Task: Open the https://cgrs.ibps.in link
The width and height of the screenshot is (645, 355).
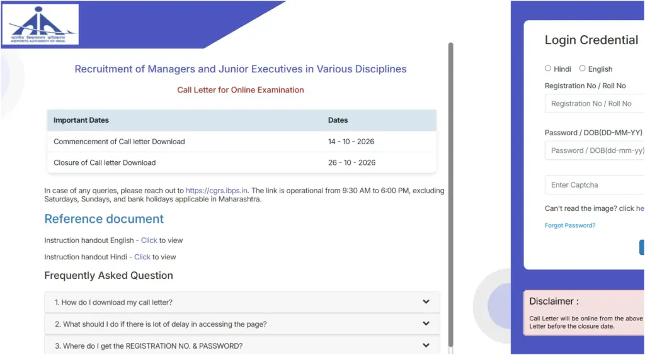Action: pos(217,191)
